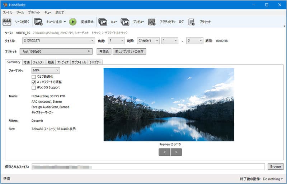Click the キューに追加 add-to-queue icon
Screen dimensions: 287x184
pos(38,22)
